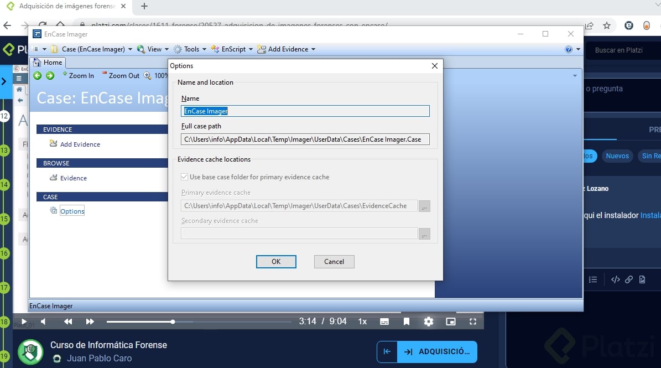
Task: Change the 1x playback speed
Action: pos(362,322)
